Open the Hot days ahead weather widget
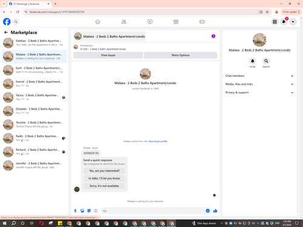The width and height of the screenshot is (303, 227). coord(204,223)
